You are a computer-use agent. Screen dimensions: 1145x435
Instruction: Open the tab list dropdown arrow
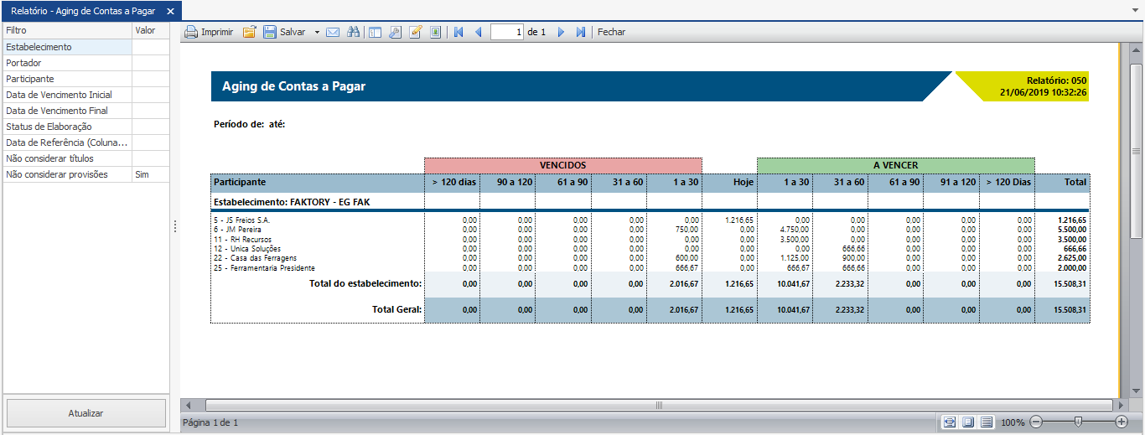coord(1134,11)
